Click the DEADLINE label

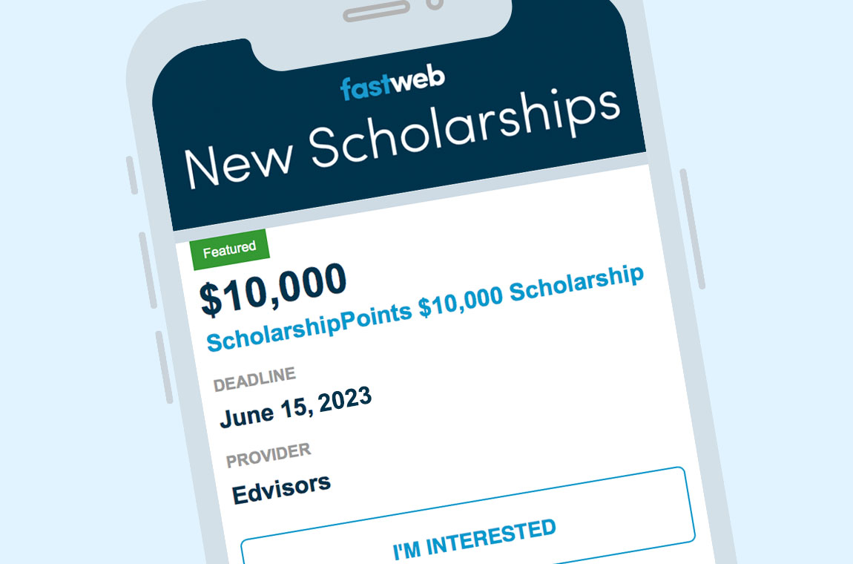[x=254, y=378]
